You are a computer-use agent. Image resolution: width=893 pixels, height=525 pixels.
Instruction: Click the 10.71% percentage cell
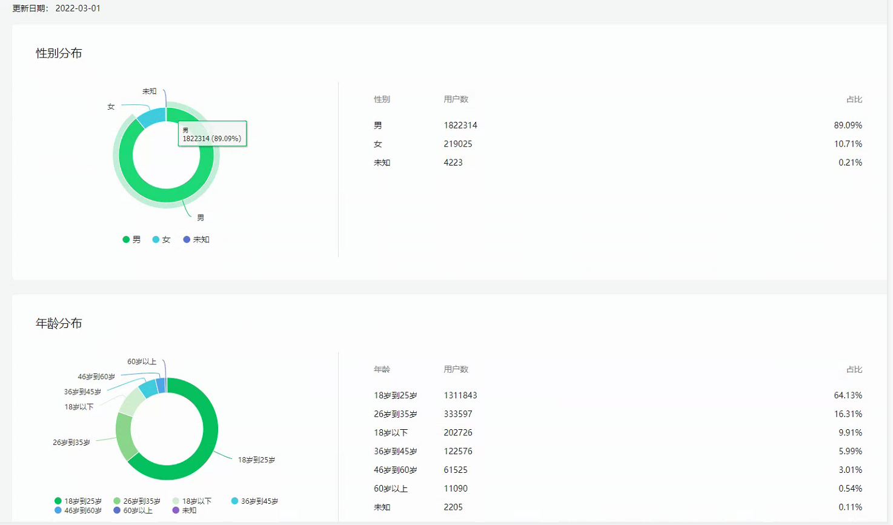click(x=848, y=144)
